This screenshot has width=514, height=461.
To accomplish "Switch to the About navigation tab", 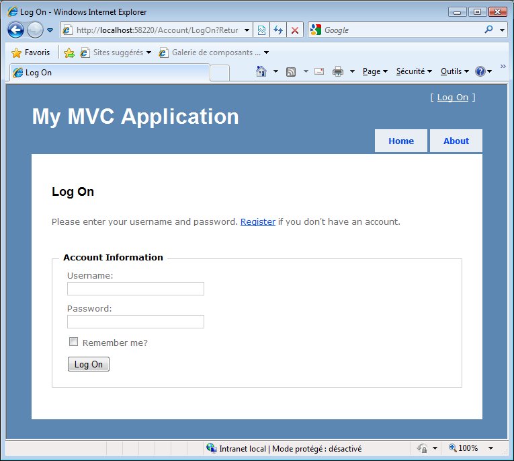I will (456, 141).
